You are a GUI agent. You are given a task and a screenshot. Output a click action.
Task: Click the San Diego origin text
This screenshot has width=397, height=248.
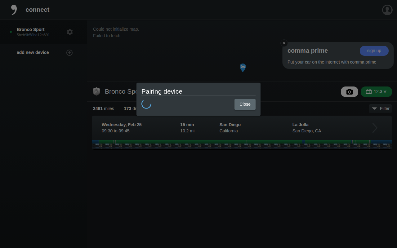point(230,125)
